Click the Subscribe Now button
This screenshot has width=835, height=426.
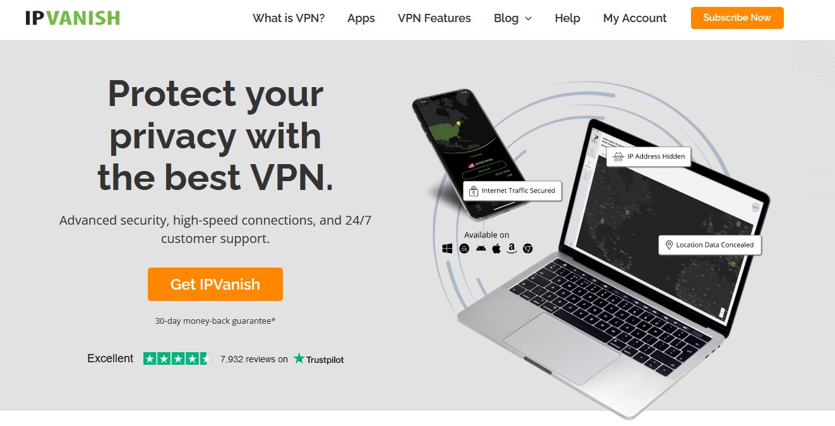click(737, 18)
